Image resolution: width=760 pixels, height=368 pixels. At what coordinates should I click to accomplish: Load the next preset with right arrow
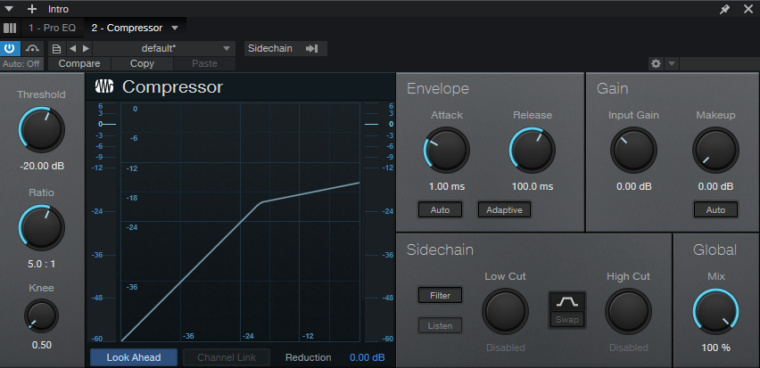coord(86,48)
